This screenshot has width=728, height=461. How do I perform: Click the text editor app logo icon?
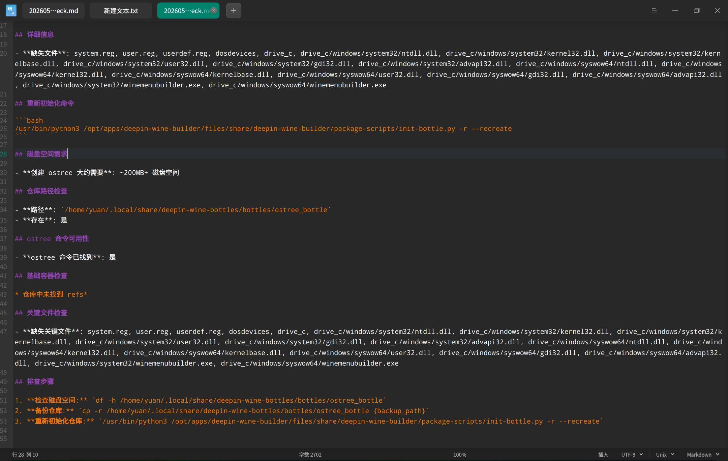coord(11,10)
